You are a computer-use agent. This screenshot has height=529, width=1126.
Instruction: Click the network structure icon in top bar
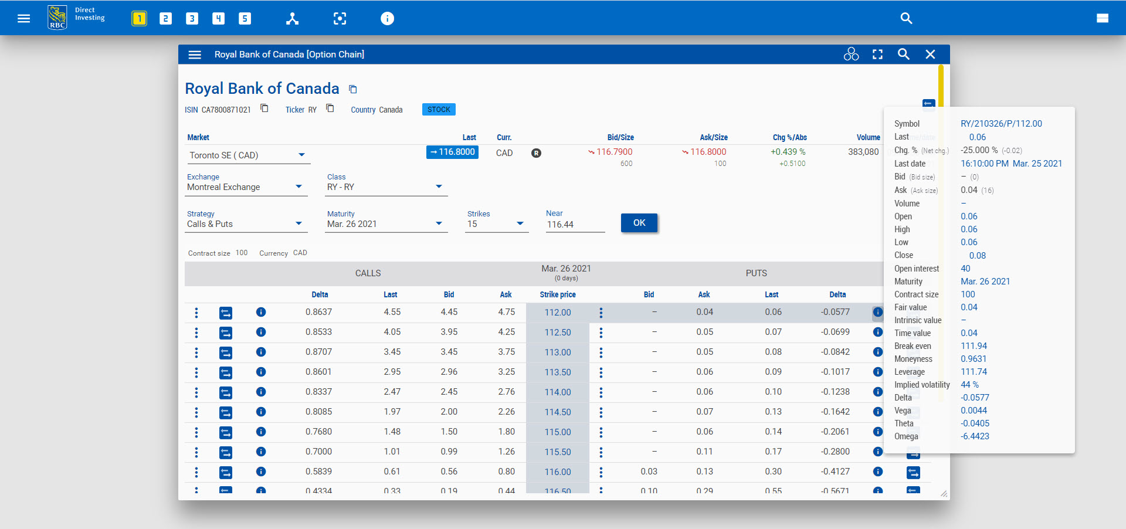pos(292,19)
